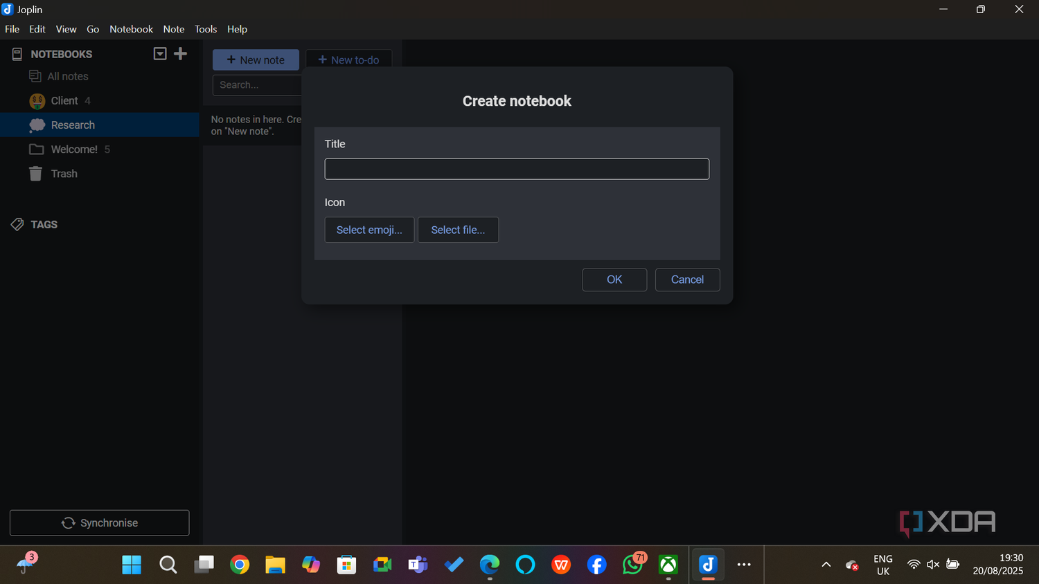Click the Welcome! notebook folder icon

click(x=37, y=149)
